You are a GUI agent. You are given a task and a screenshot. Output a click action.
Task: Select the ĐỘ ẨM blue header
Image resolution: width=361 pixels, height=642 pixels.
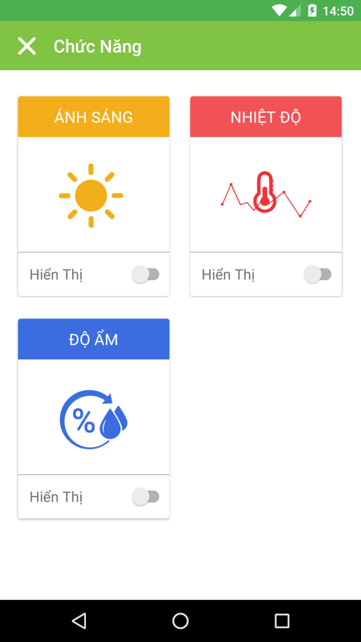coord(94,339)
